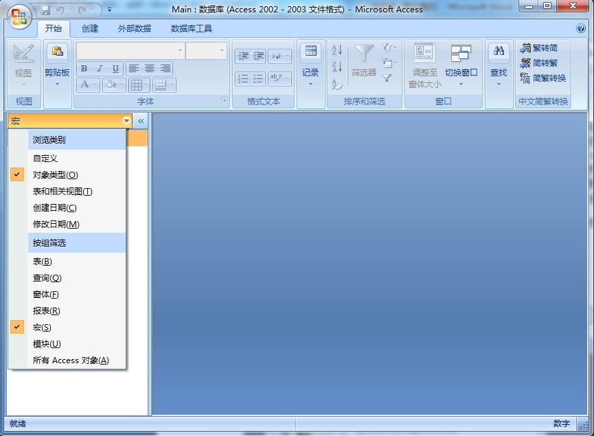Screen dimensions: 594x436
Task: Click the clear all sorts icon
Action: 336,84
